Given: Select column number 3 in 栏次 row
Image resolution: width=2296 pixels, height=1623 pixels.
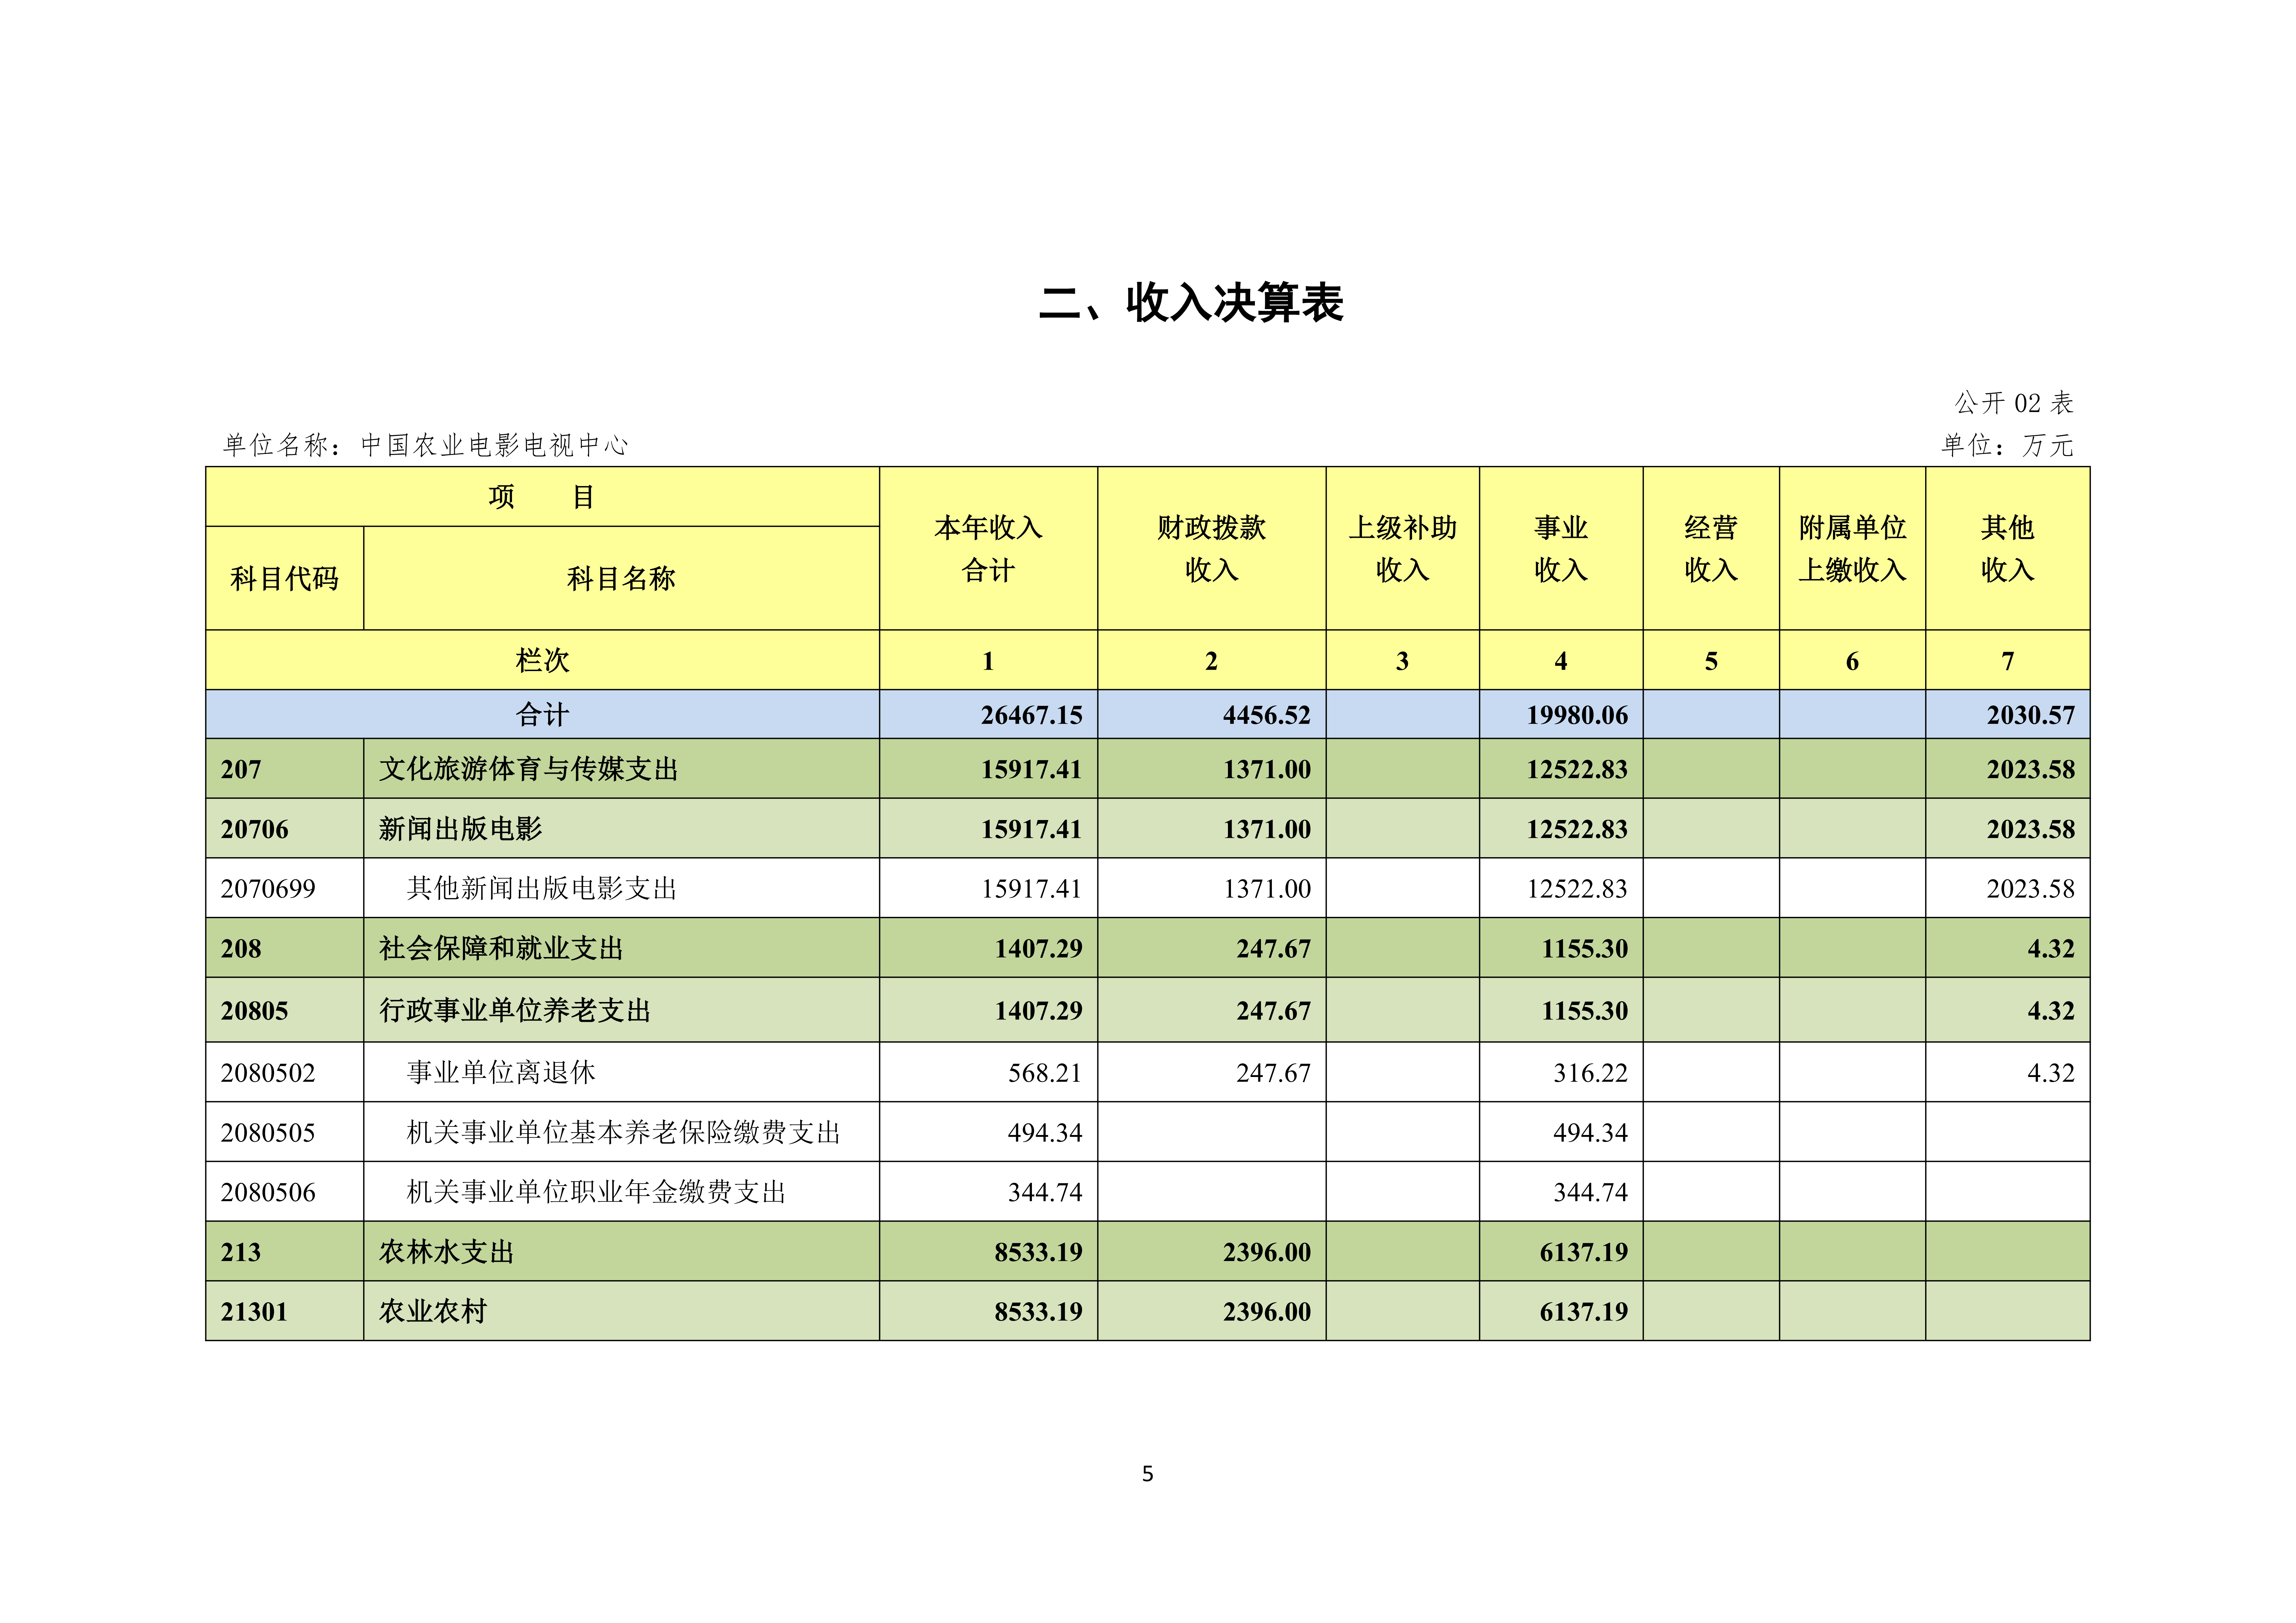Looking at the screenshot, I should (1402, 661).
